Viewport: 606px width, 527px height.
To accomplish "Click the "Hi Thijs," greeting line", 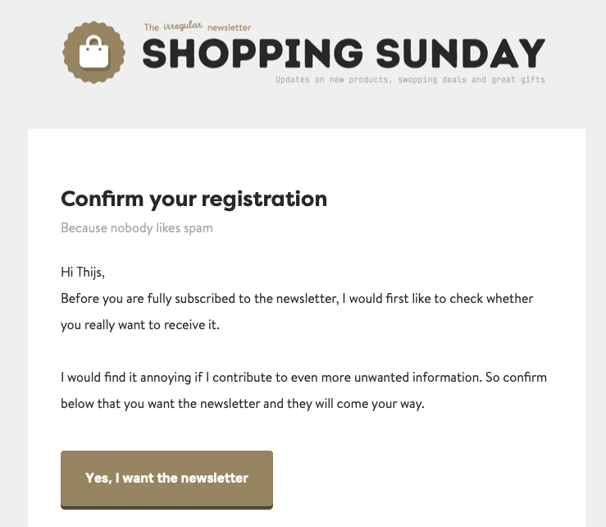I will click(83, 272).
